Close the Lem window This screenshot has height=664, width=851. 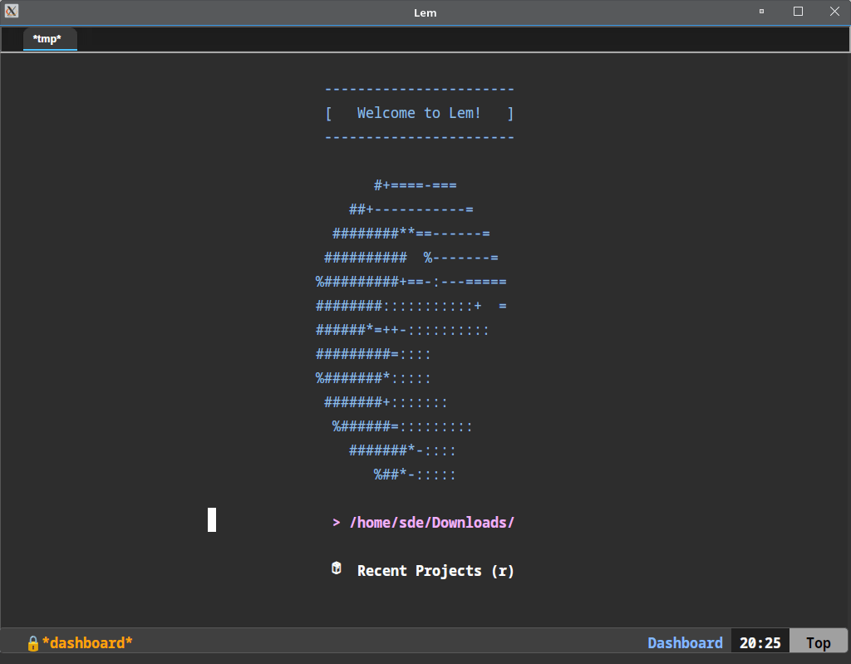coord(834,12)
